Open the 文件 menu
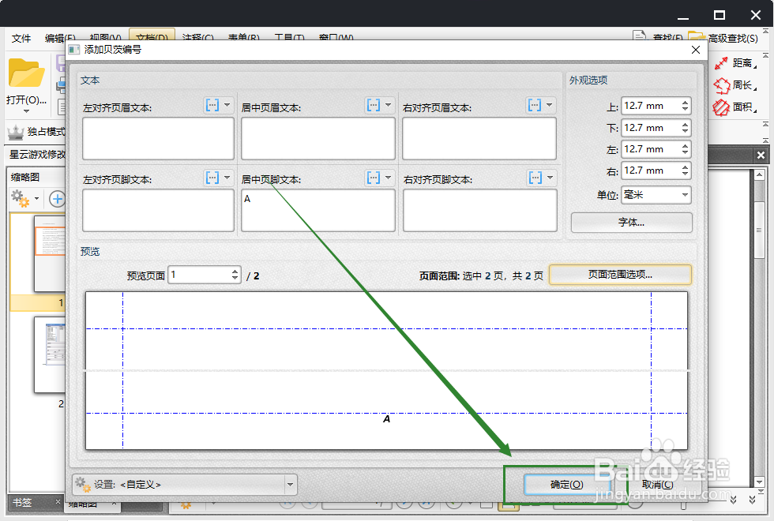Viewport: 774px width, 521px height. pyautogui.click(x=21, y=38)
